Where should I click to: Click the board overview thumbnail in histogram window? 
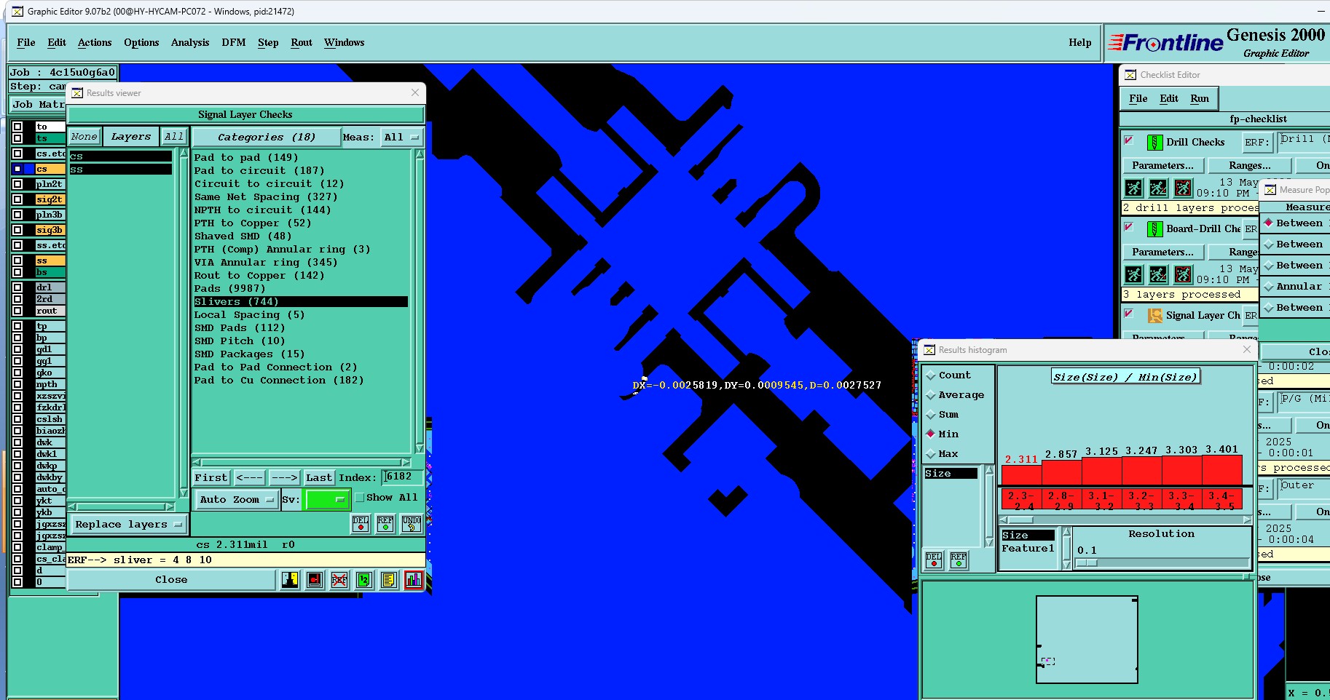tap(1087, 640)
